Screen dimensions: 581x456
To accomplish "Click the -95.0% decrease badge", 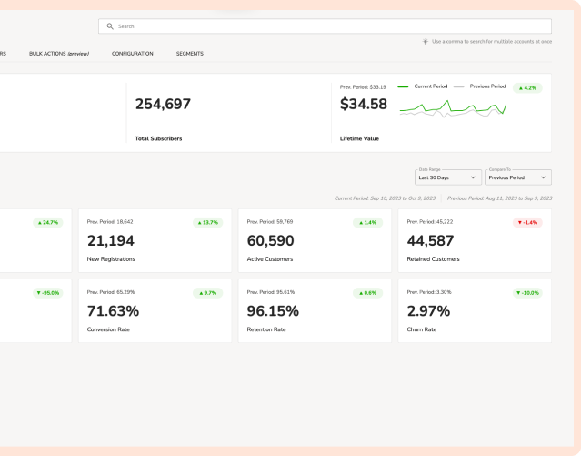I will [x=48, y=293].
